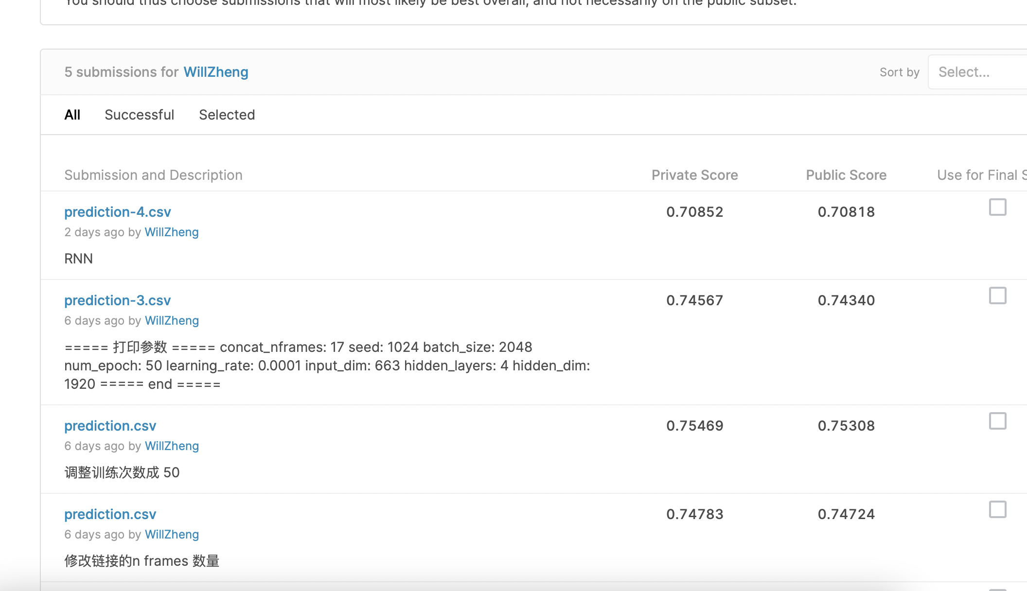Open prediction.csv about n frames change
This screenshot has height=591, width=1027.
(x=110, y=515)
